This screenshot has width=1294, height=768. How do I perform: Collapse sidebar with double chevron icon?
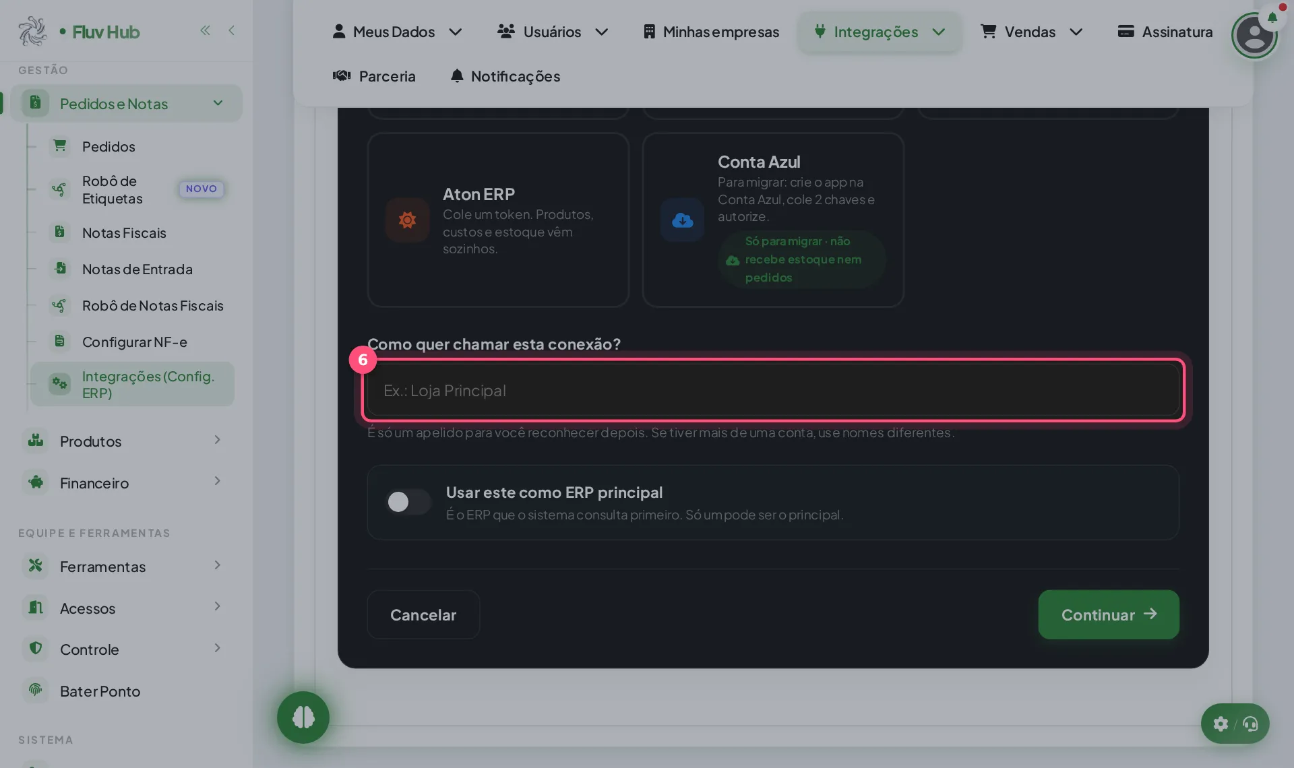coord(205,30)
